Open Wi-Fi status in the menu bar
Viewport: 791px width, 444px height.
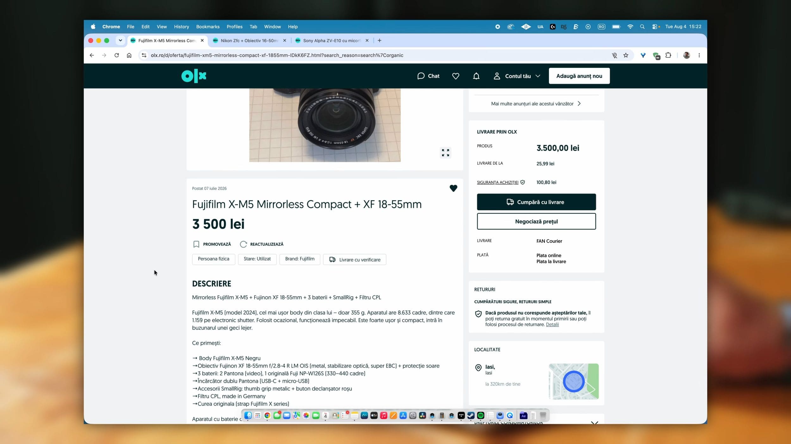coord(630,27)
